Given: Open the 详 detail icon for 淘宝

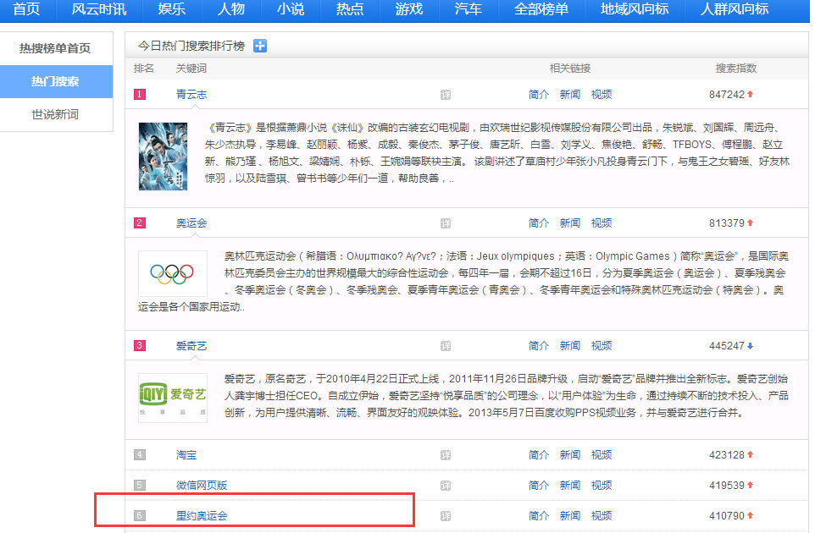Looking at the screenshot, I should pyautogui.click(x=446, y=455).
